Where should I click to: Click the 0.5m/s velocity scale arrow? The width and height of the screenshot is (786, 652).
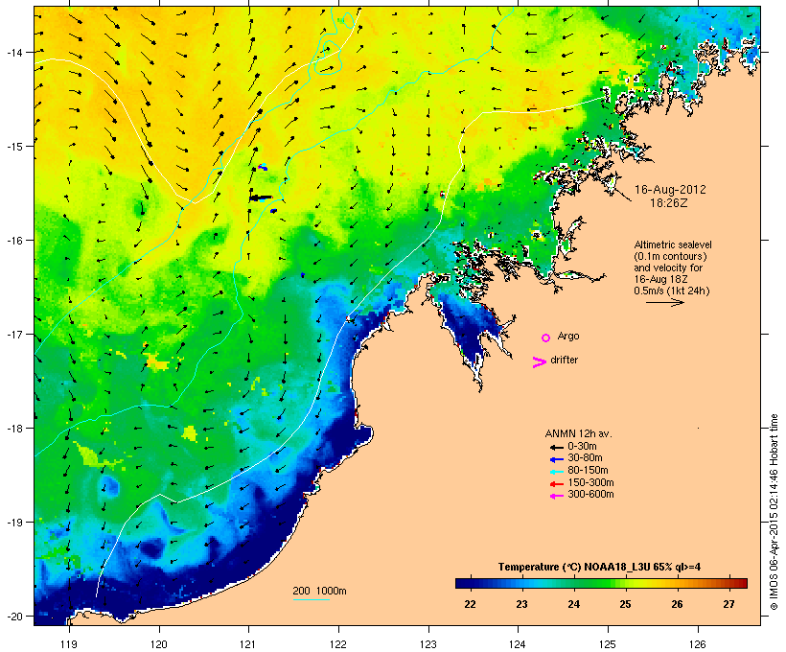tap(664, 302)
